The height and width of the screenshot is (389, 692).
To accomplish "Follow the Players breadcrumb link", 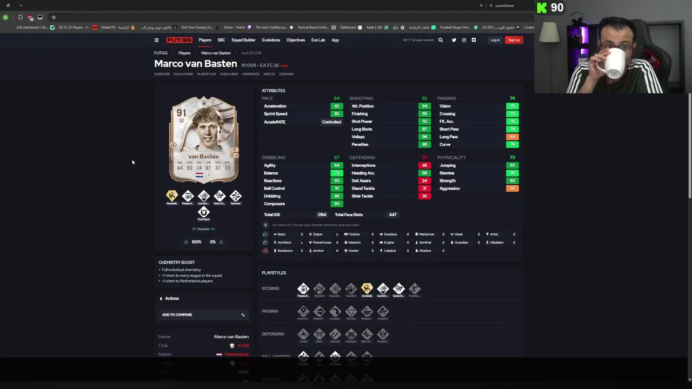I will tap(184, 53).
